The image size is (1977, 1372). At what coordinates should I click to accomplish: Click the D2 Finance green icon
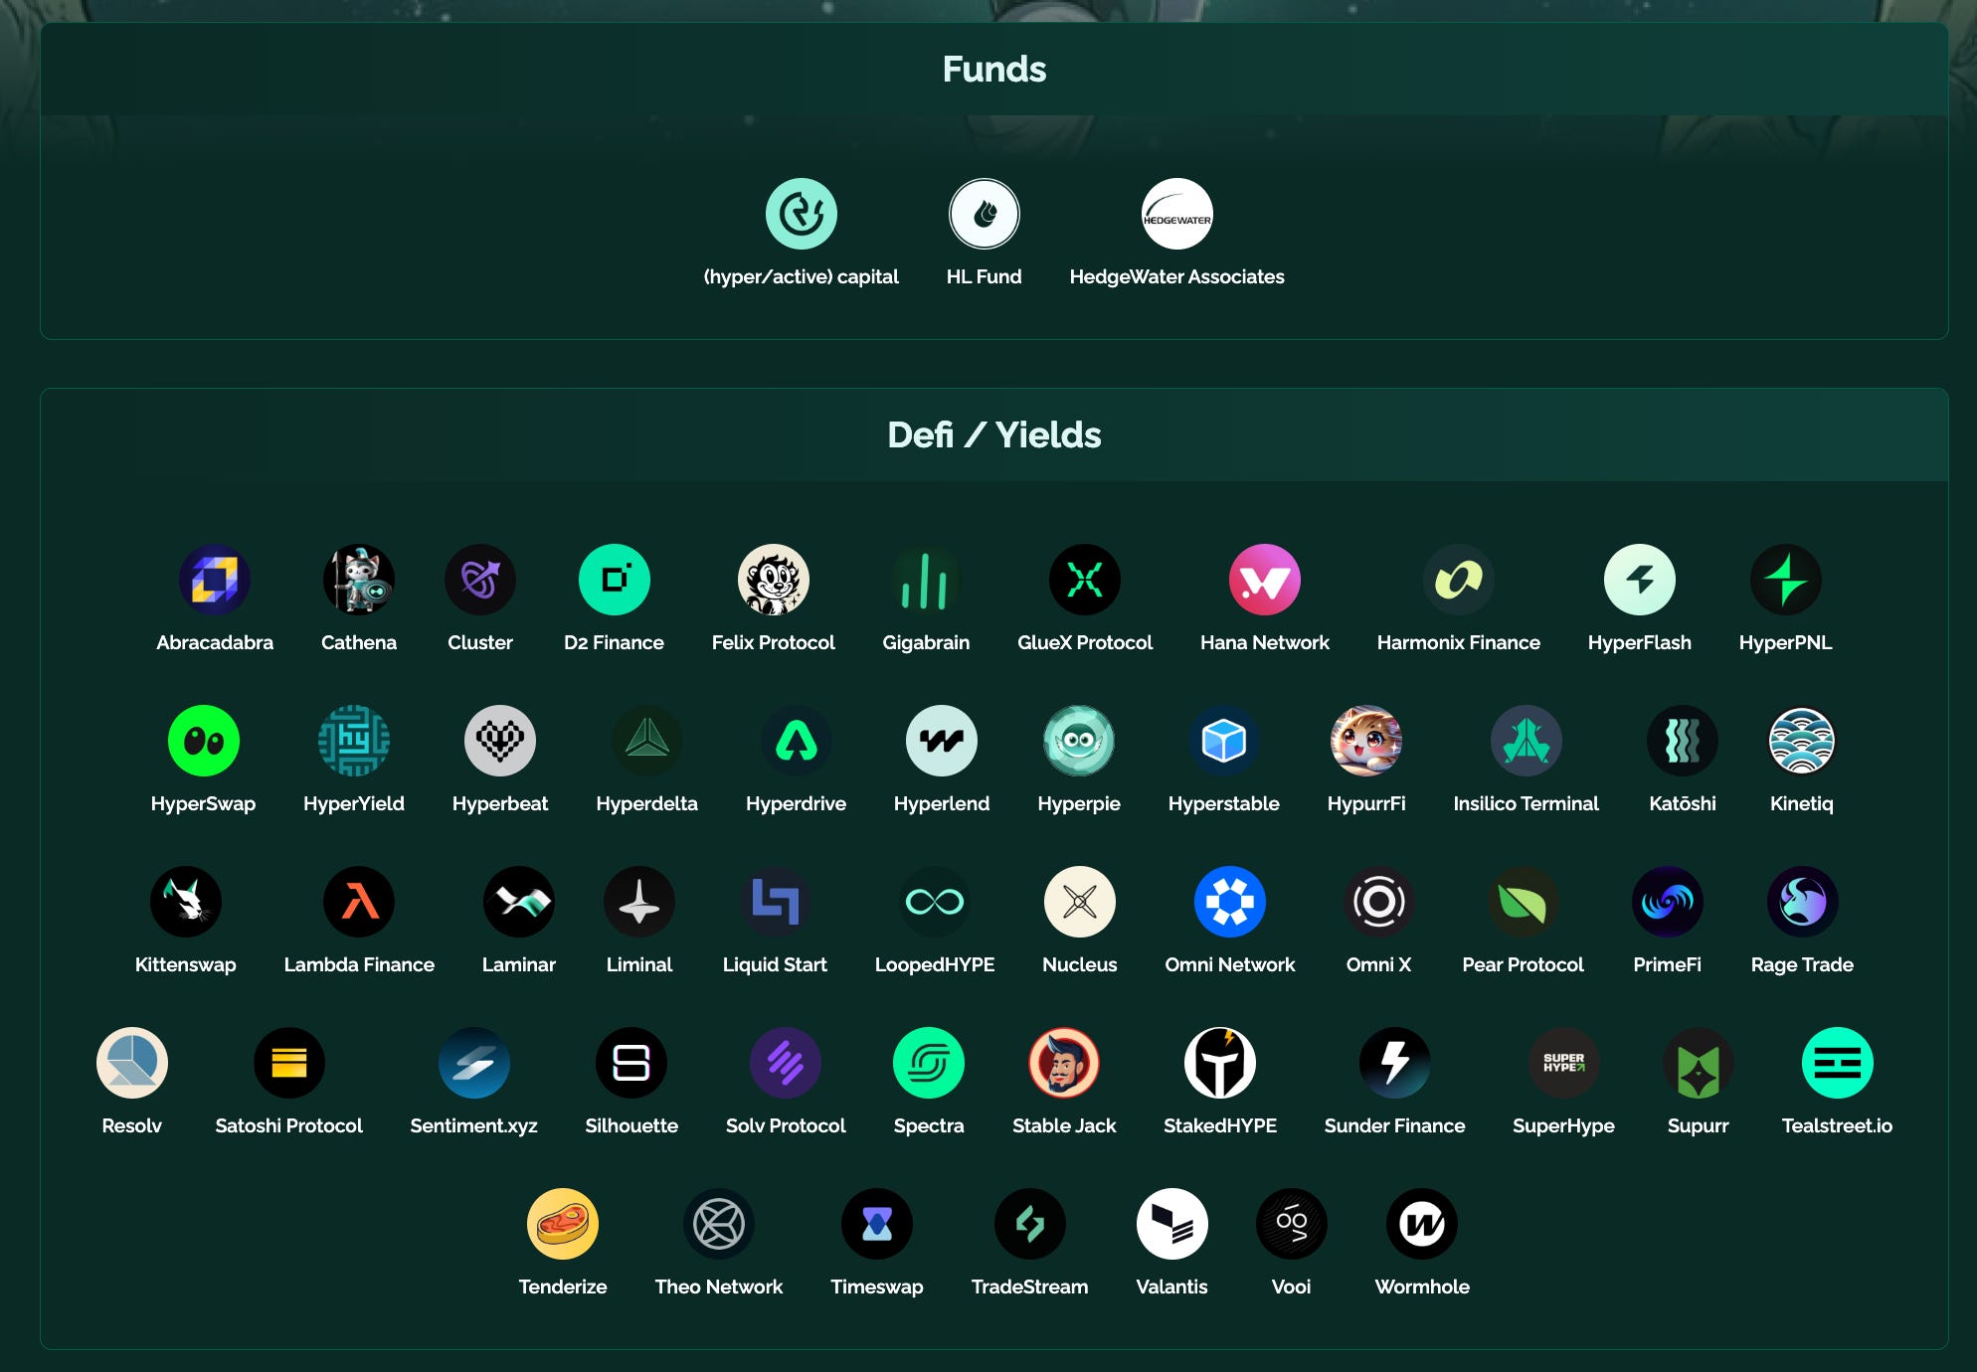[615, 580]
